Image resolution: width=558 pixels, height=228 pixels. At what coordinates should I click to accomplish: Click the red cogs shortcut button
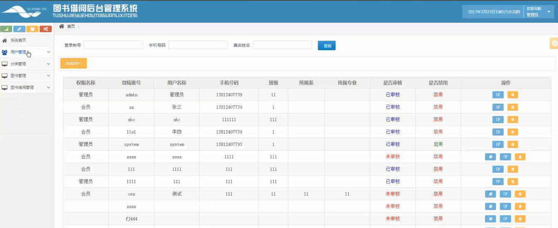pos(46,29)
